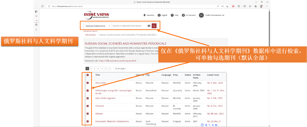Click the East View logo
The image size is (307, 127).
97,15
